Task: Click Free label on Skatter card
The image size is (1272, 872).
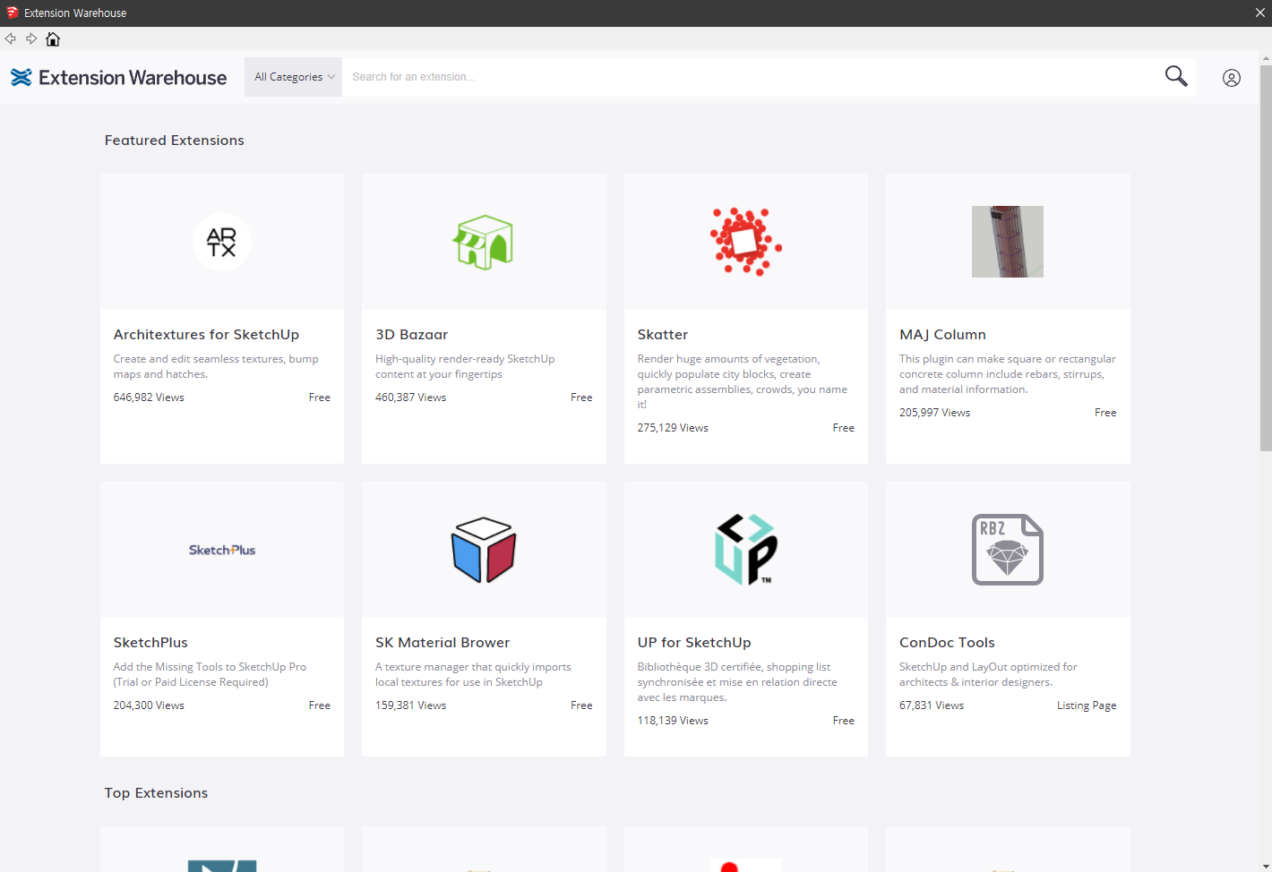Action: point(844,428)
